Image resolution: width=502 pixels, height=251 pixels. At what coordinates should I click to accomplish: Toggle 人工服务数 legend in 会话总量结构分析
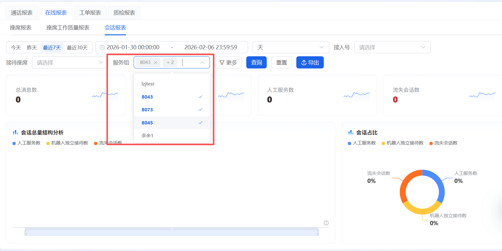[27, 143]
